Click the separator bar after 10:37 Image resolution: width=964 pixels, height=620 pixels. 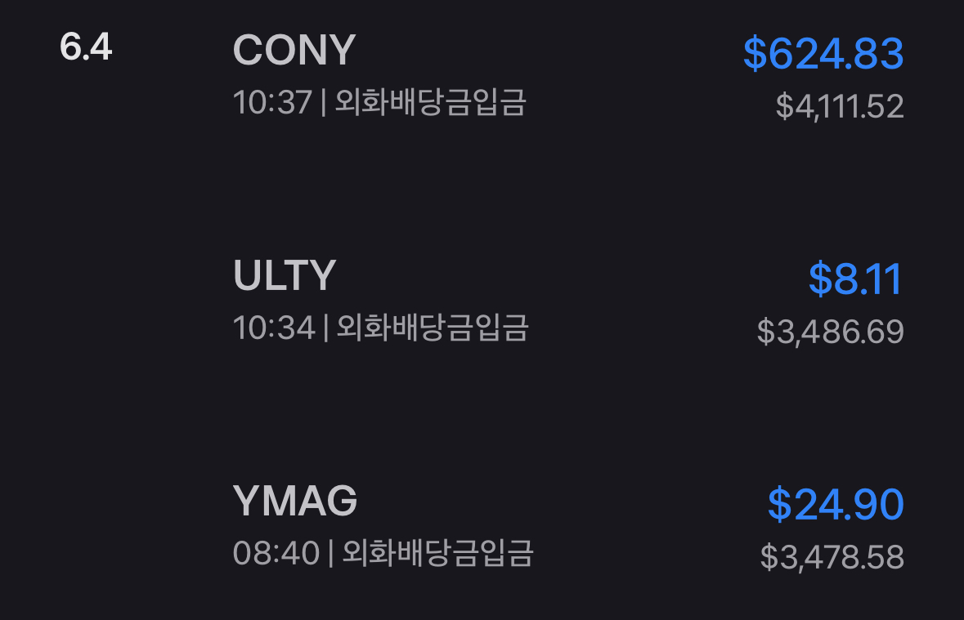click(x=324, y=103)
